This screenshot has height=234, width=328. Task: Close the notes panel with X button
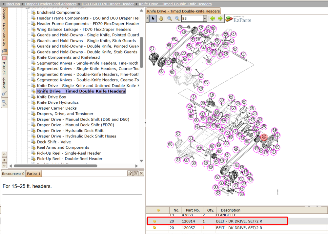point(141,173)
